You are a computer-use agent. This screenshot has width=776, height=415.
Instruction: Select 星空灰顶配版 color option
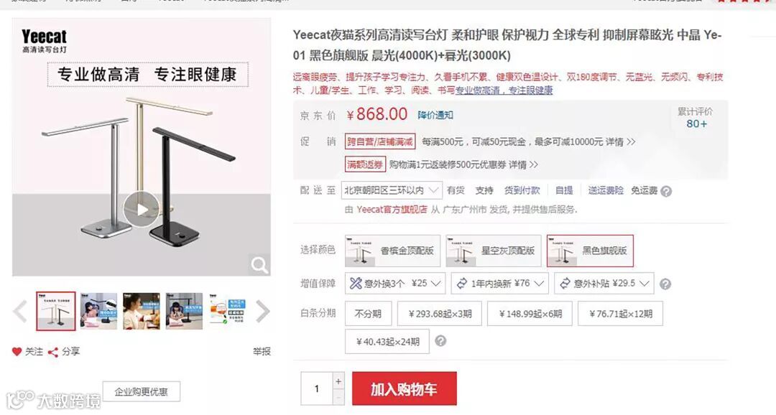494,251
